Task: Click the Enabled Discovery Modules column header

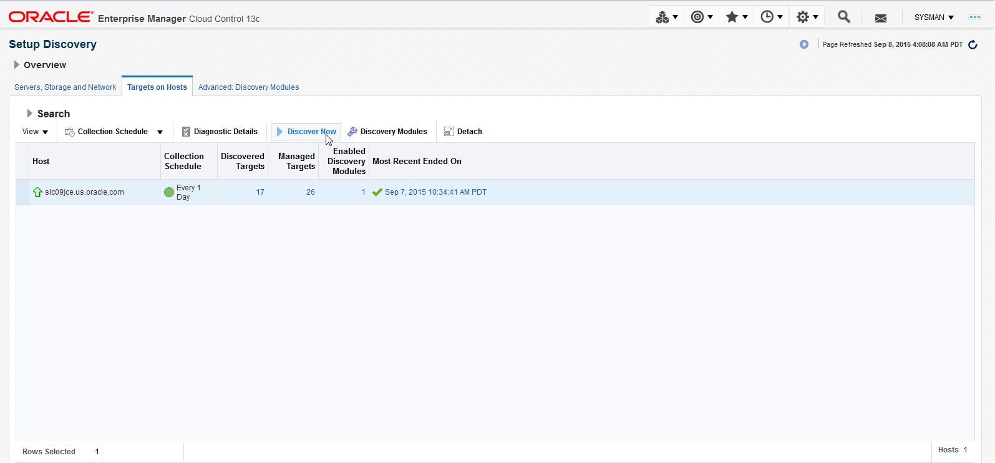Action: point(344,161)
